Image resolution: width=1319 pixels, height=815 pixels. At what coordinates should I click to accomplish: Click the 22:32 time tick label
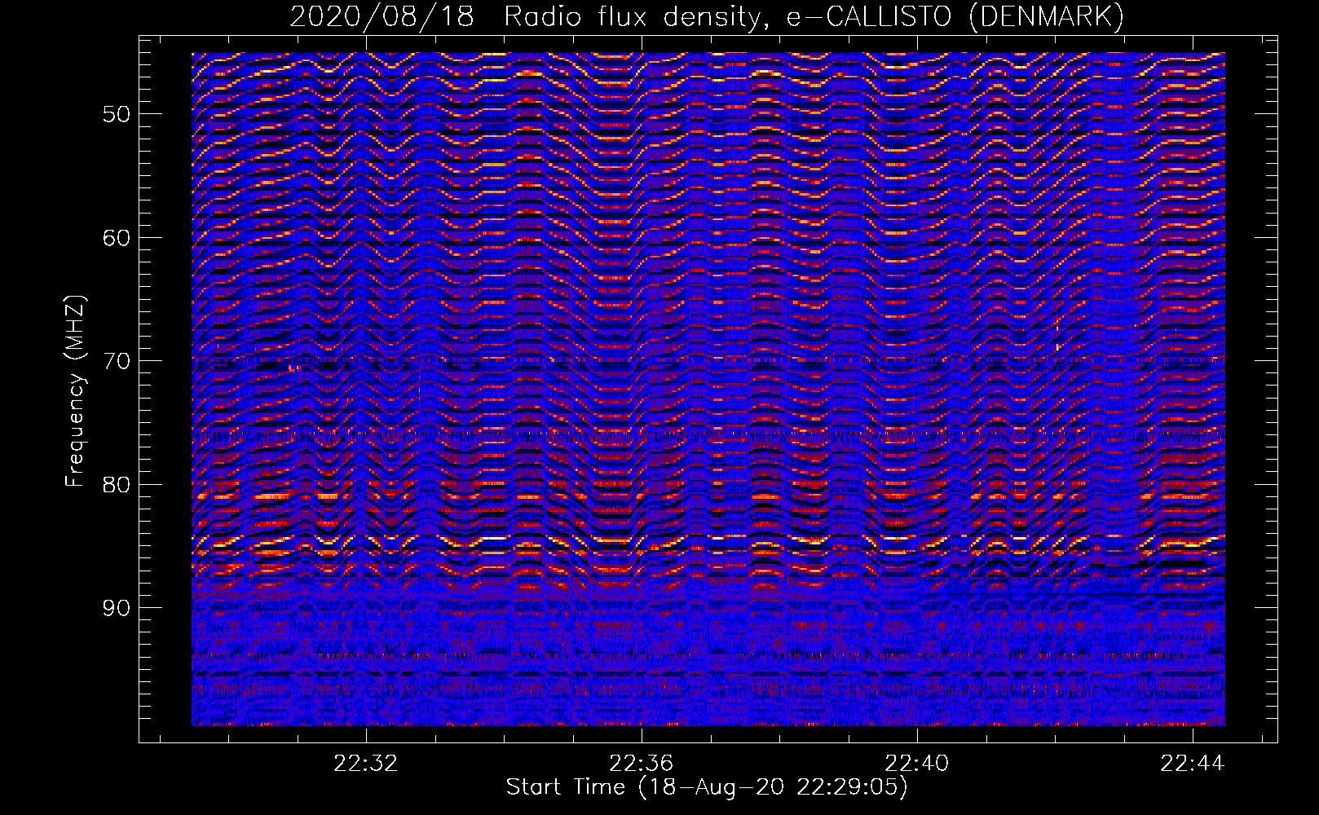[x=366, y=764]
